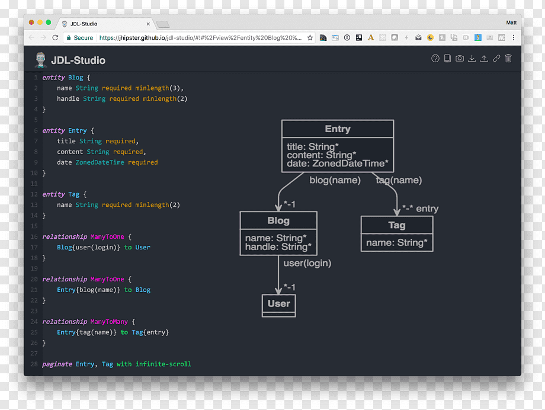Discard the diagram using trash can icon
The width and height of the screenshot is (545, 410).
(x=508, y=59)
